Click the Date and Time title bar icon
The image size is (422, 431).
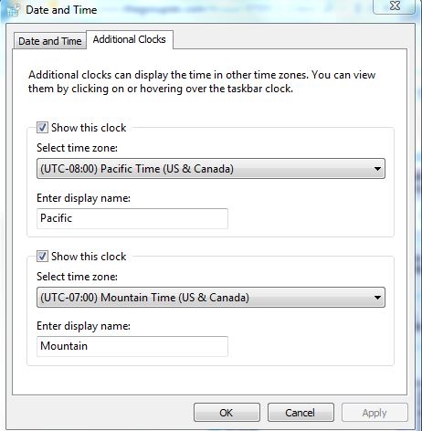[13, 10]
